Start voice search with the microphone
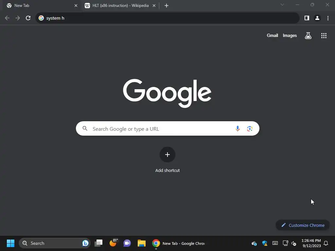The height and width of the screenshot is (251, 335). [238, 128]
